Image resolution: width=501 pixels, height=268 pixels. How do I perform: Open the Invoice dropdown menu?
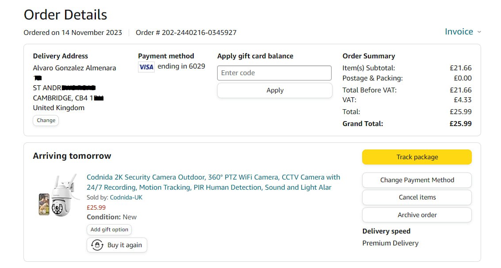(459, 31)
